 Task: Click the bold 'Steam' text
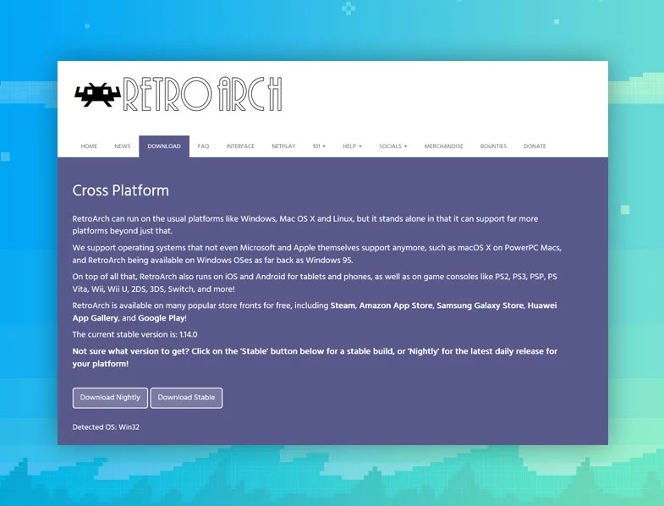tap(343, 305)
